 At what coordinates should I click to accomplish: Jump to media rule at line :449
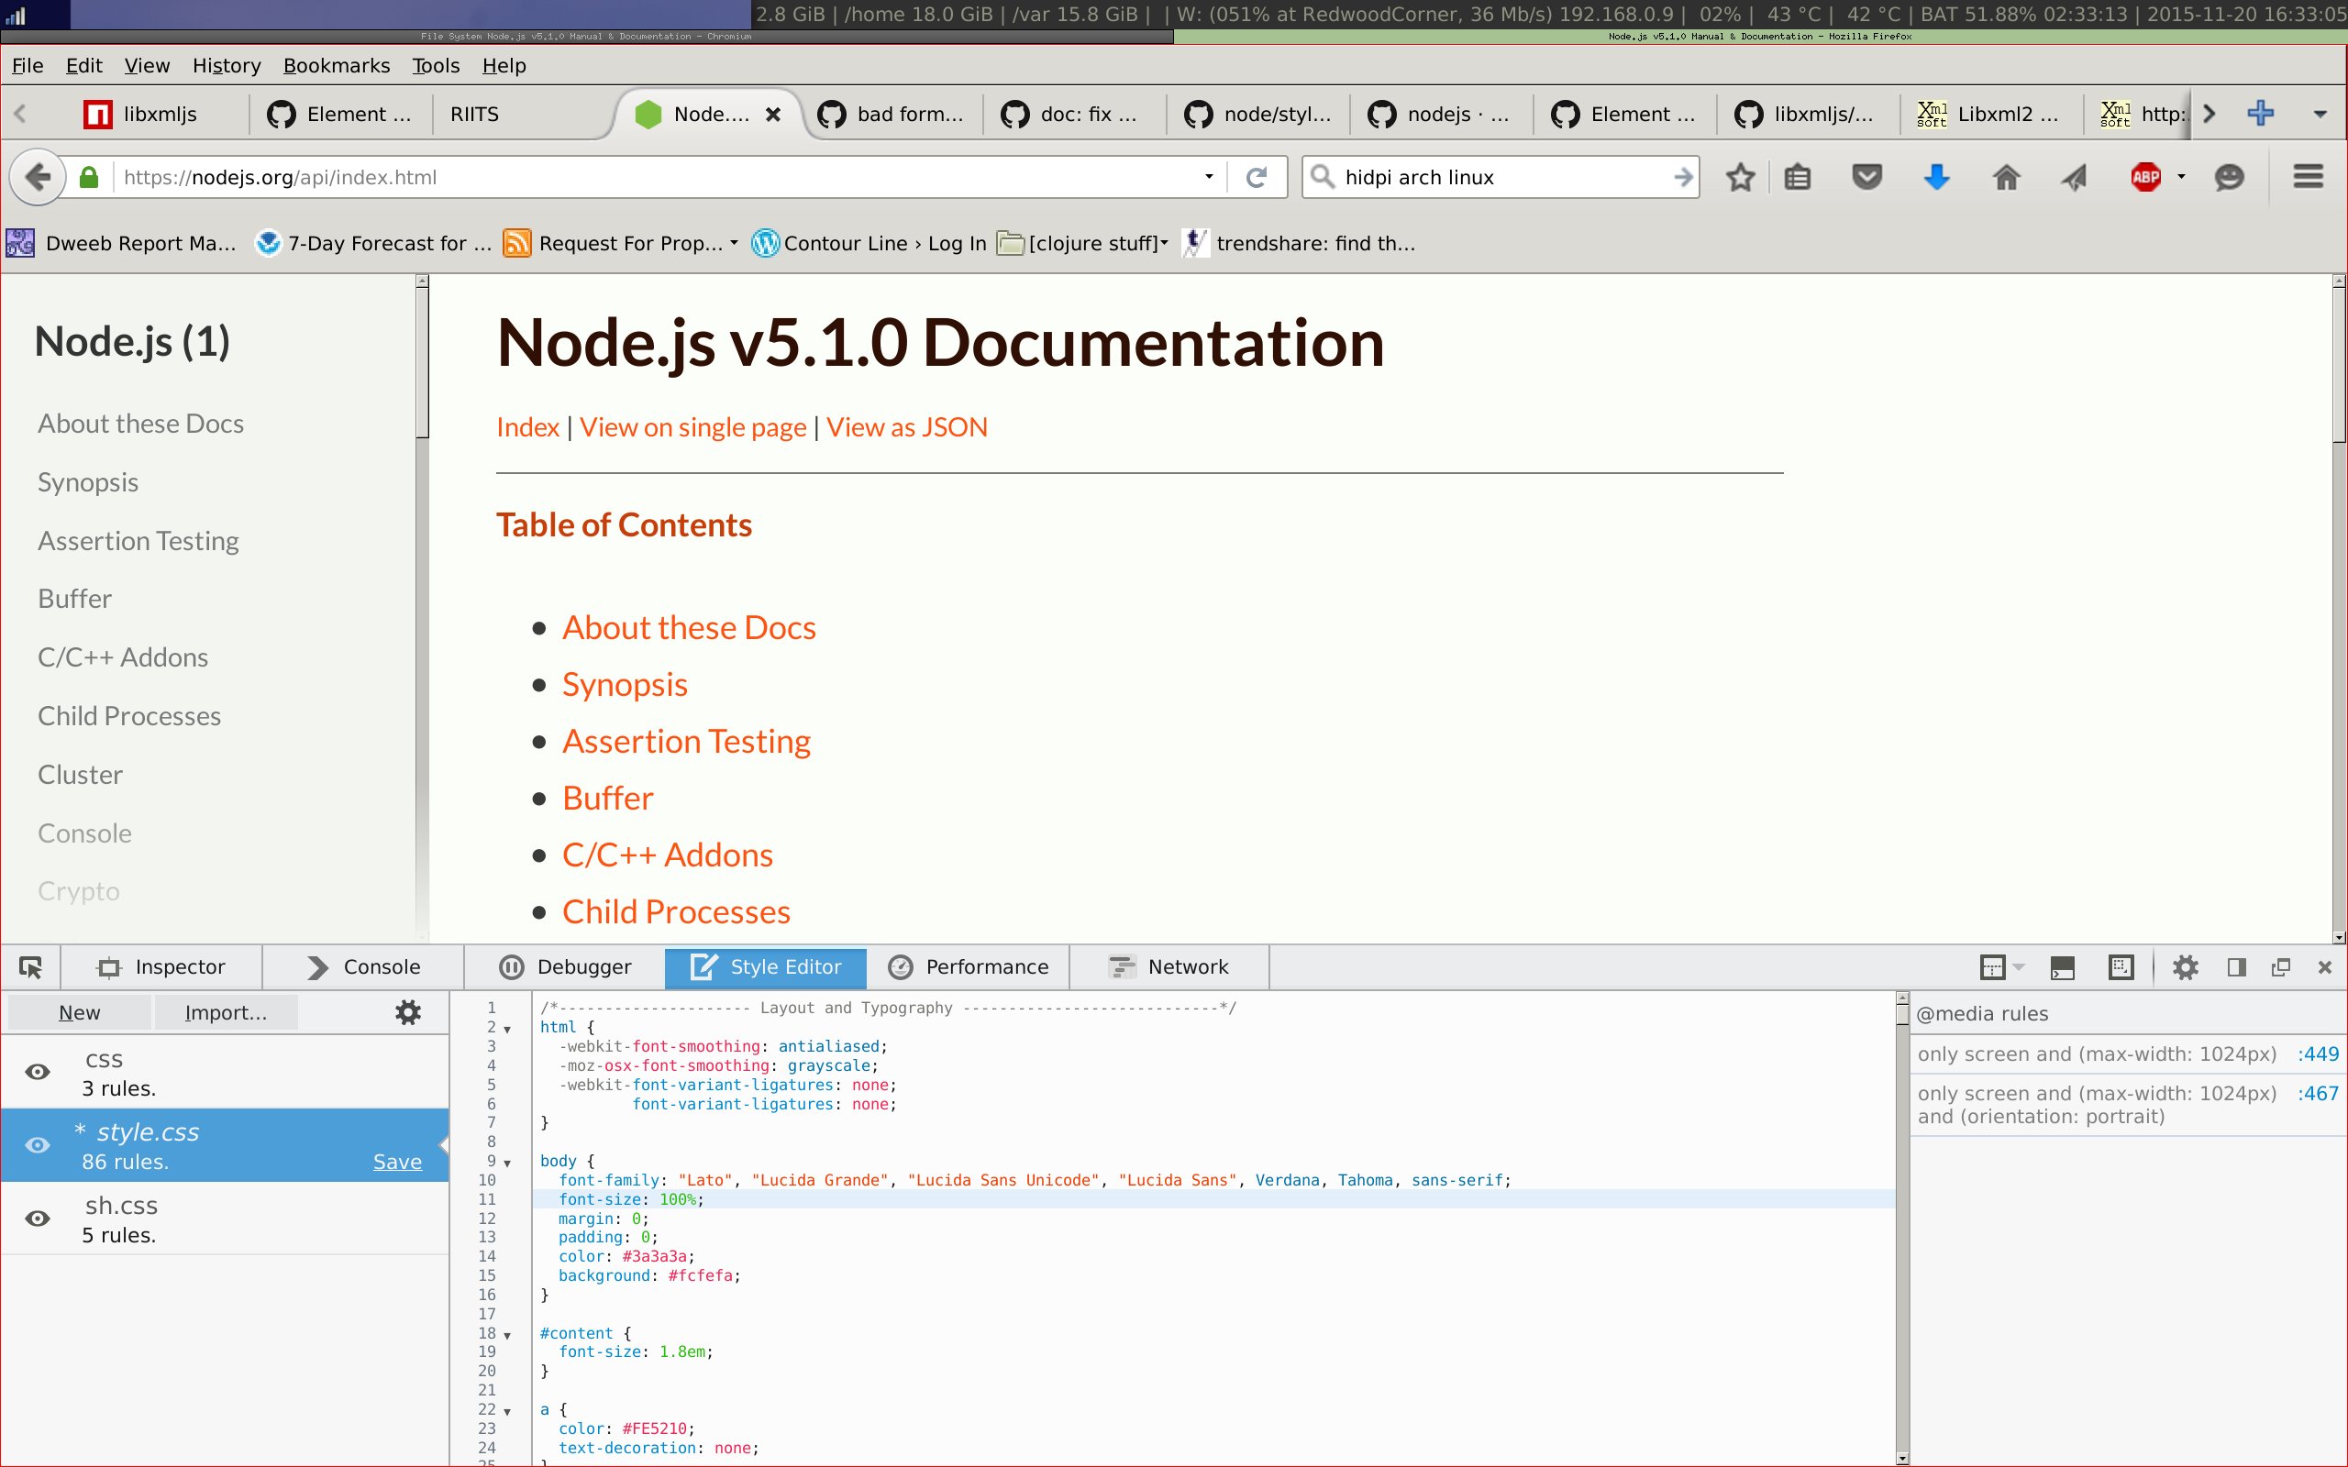pyautogui.click(x=2318, y=1053)
